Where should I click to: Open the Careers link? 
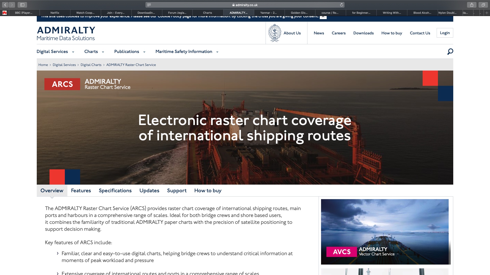click(339, 33)
